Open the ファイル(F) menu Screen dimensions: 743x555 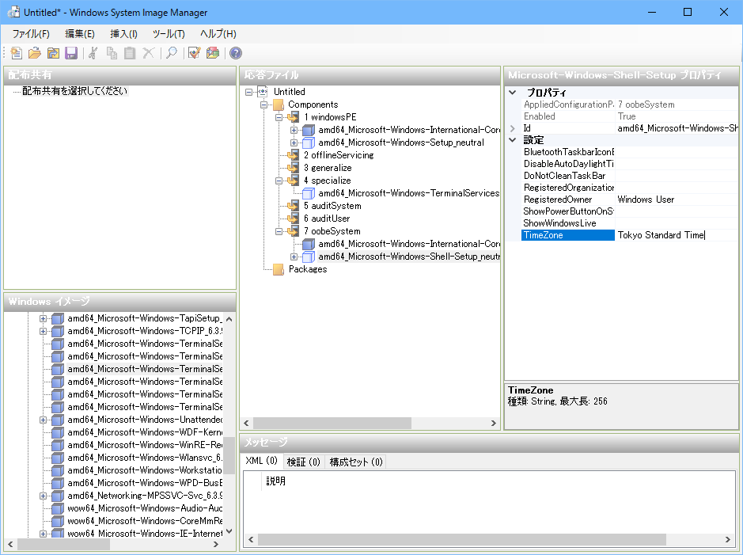click(x=31, y=34)
